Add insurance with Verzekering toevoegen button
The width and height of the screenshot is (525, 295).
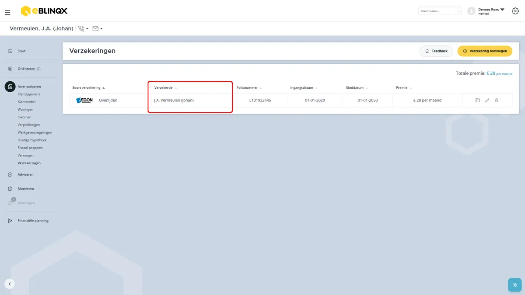click(485, 51)
